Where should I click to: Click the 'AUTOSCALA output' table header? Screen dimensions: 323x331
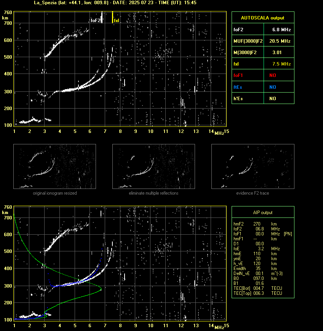(x=263, y=18)
